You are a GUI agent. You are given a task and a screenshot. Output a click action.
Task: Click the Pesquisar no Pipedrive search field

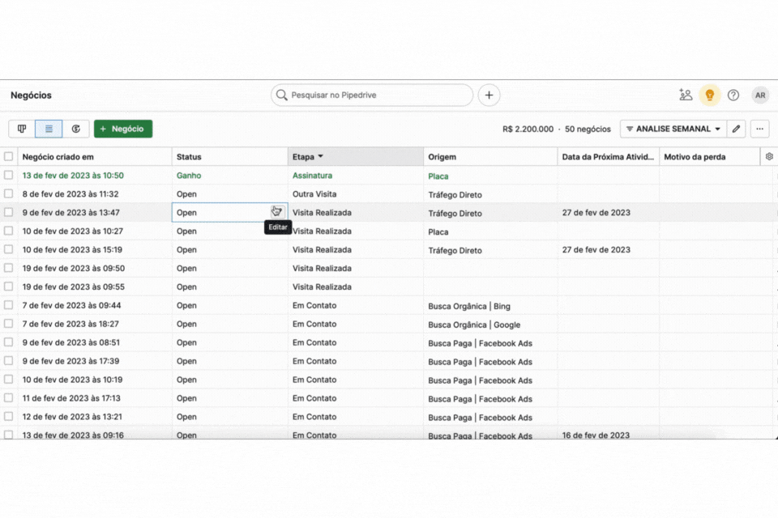pyautogui.click(x=373, y=95)
